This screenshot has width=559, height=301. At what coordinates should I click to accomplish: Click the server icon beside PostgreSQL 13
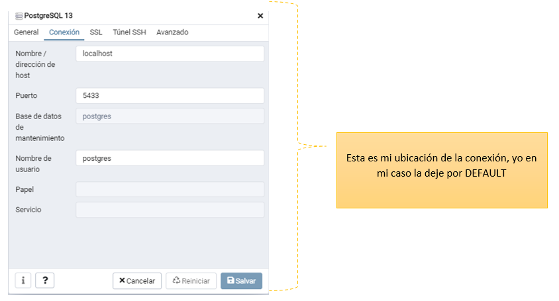(19, 16)
